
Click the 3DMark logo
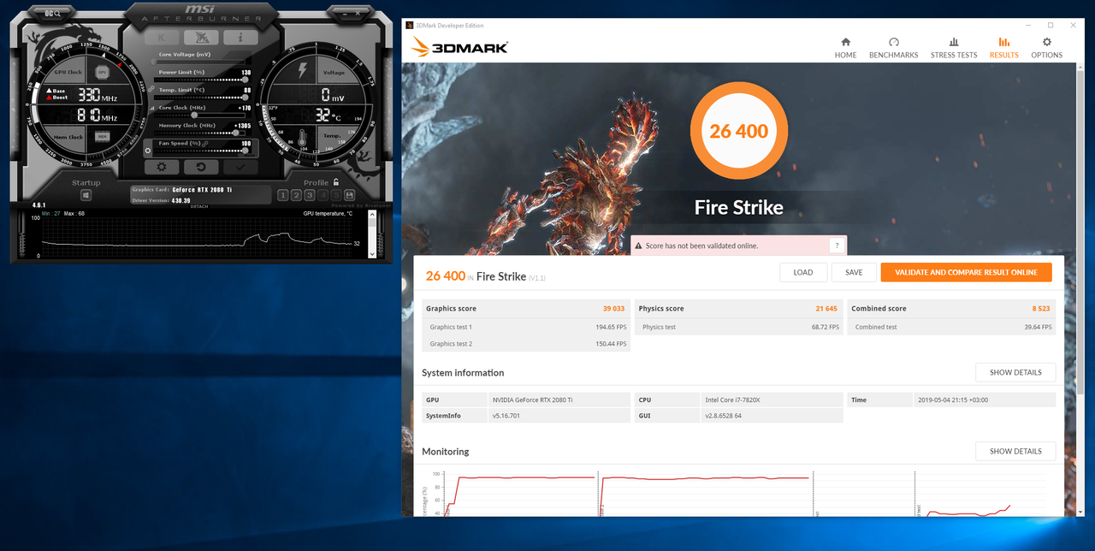click(459, 46)
